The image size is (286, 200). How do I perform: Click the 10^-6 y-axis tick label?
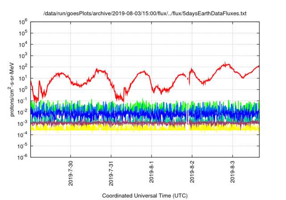[x=23, y=158]
